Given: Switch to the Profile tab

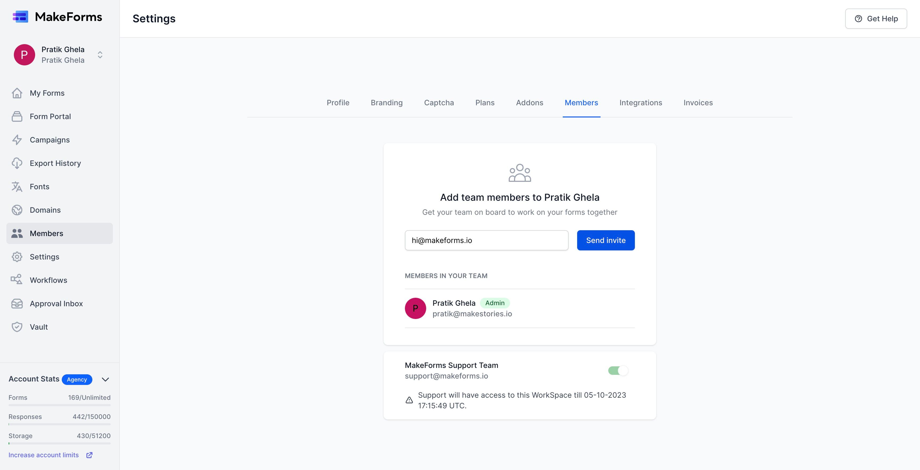Looking at the screenshot, I should [x=338, y=103].
